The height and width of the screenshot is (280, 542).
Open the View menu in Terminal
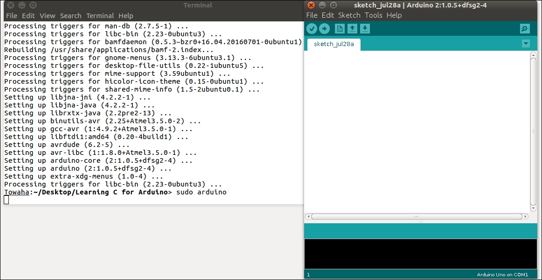click(47, 16)
